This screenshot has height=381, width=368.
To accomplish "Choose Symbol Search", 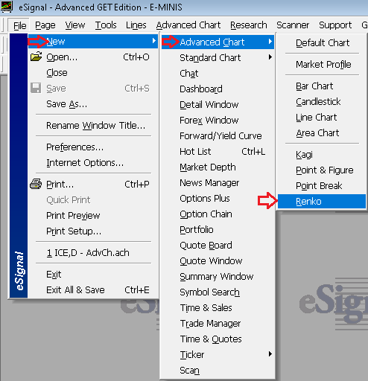I will pyautogui.click(x=218, y=292).
